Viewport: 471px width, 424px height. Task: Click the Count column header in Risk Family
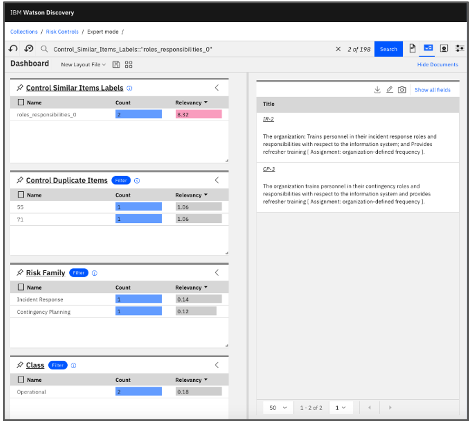click(123, 287)
